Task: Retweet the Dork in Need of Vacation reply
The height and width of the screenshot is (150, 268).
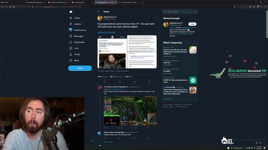Action: (119, 128)
